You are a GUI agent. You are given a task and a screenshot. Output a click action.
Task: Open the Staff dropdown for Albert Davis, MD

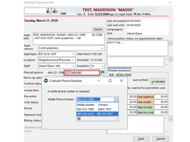[73, 66]
